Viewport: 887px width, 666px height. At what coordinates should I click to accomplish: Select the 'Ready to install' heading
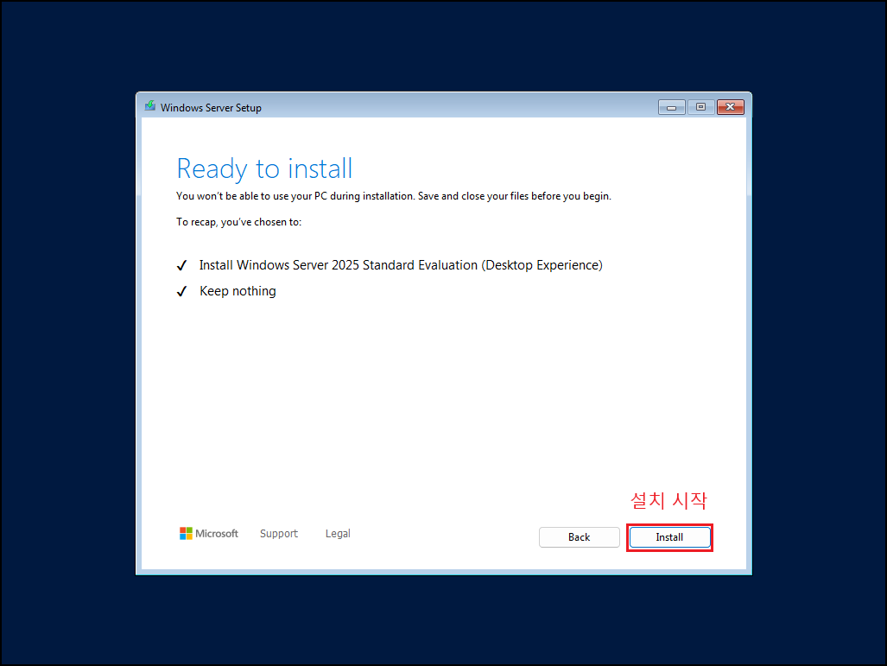(264, 168)
